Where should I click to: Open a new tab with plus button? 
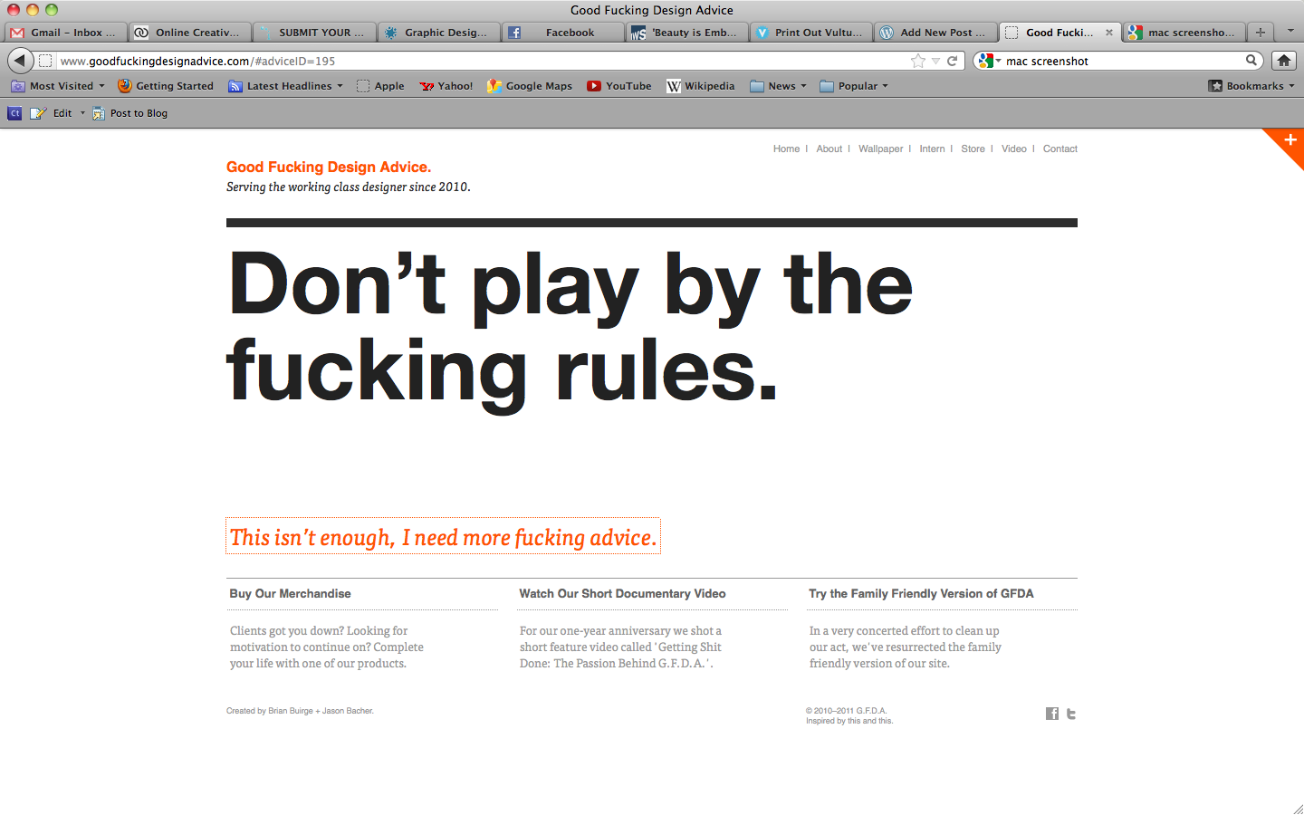click(x=1260, y=32)
